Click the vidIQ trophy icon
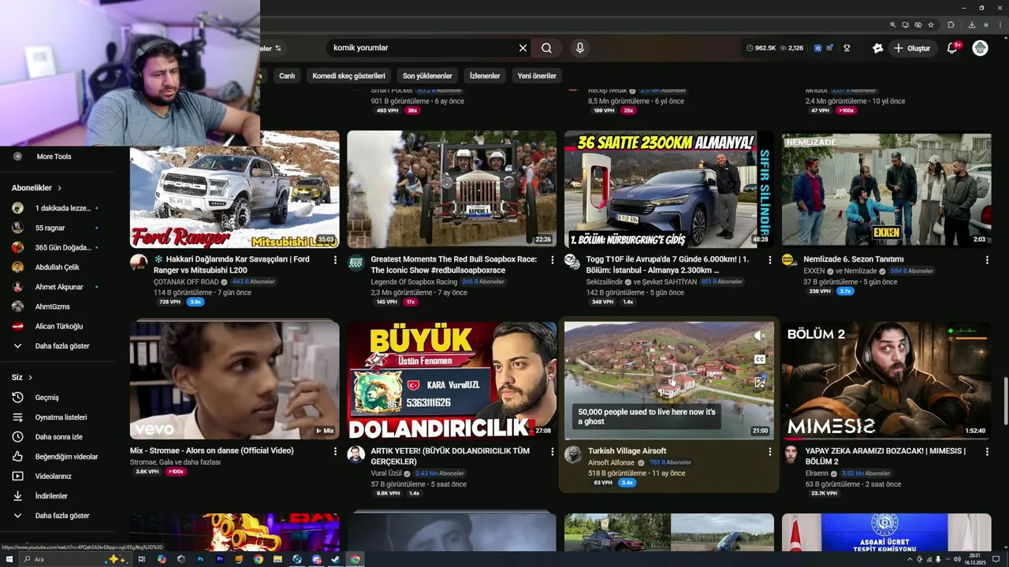 click(847, 48)
